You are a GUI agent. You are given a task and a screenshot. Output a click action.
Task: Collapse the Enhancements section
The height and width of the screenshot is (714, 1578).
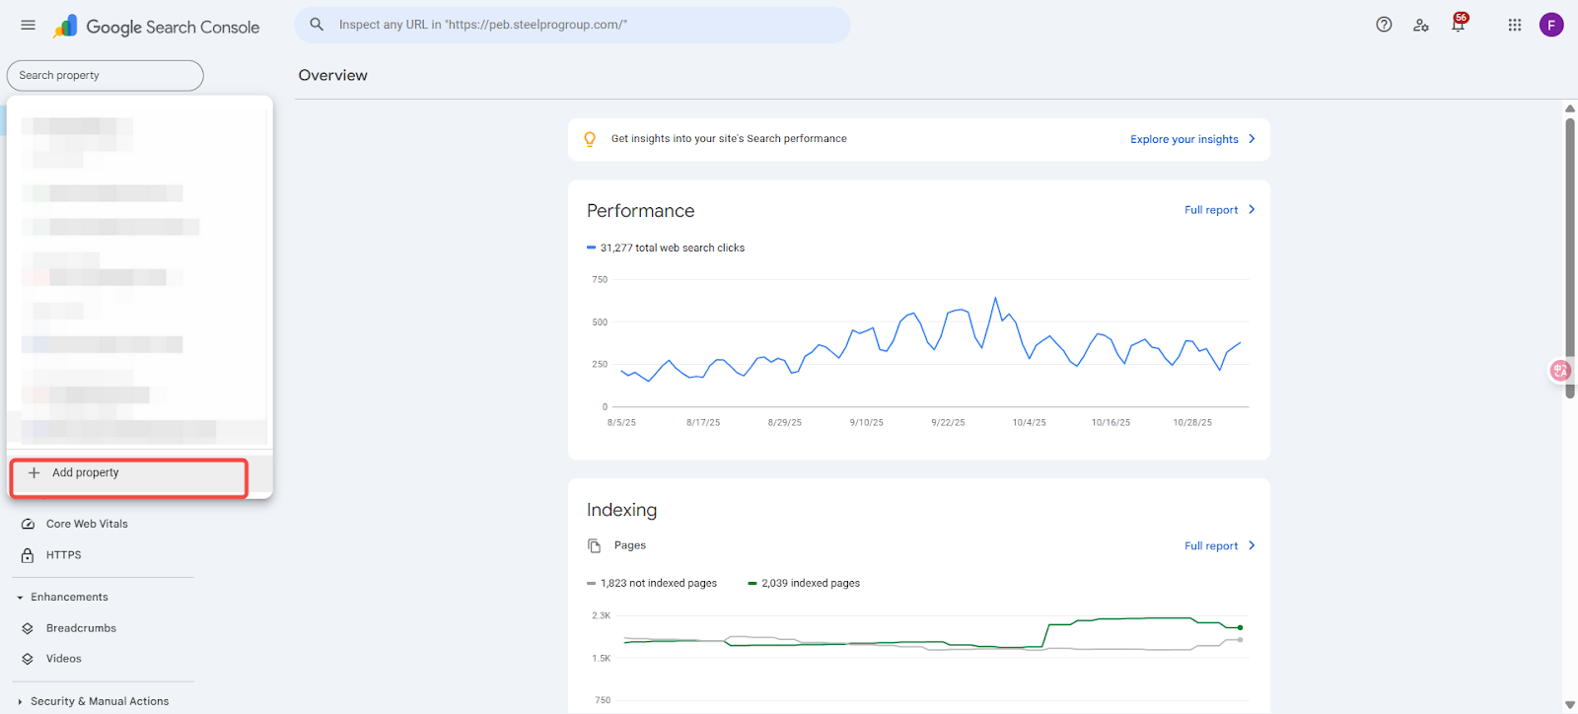20,598
